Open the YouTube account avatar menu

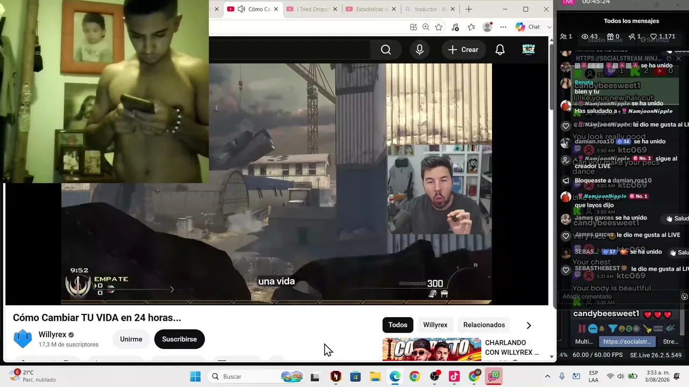(529, 50)
